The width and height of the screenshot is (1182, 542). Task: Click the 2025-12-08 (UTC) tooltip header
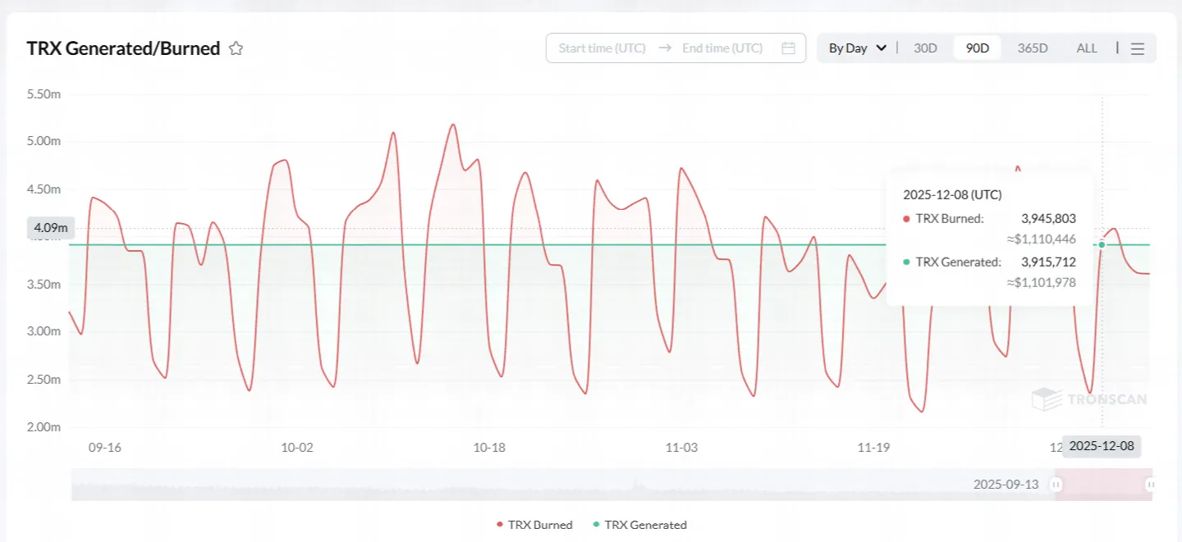[x=952, y=195]
